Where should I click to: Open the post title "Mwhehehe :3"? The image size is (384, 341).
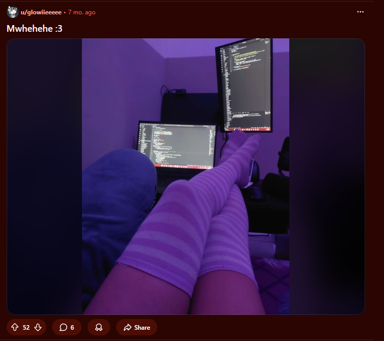[x=34, y=29]
